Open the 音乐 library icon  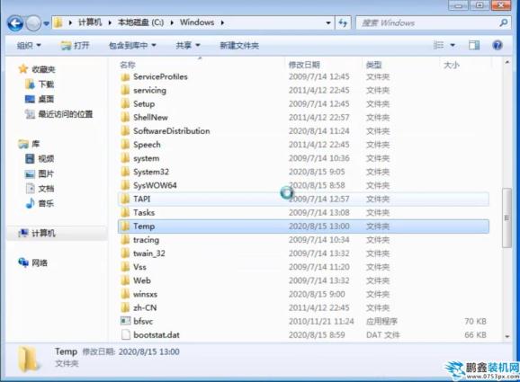[30, 203]
